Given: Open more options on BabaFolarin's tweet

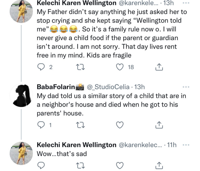Looking at the screenshot, I should point(186,87).
